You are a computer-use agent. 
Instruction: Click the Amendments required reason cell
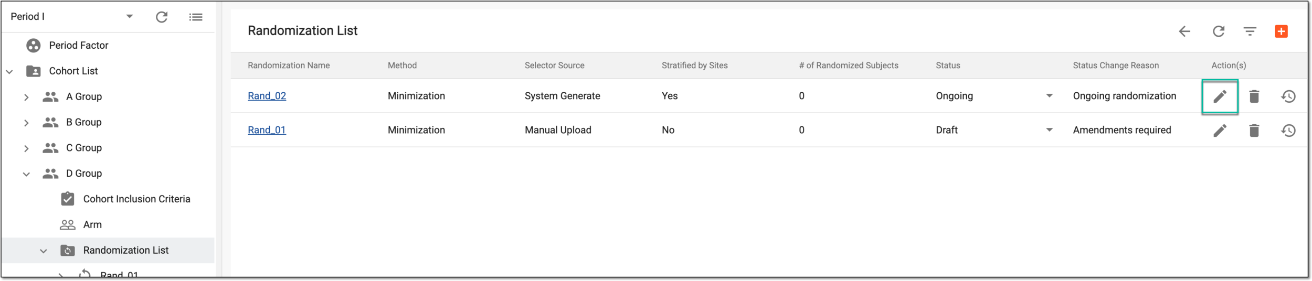(1121, 130)
